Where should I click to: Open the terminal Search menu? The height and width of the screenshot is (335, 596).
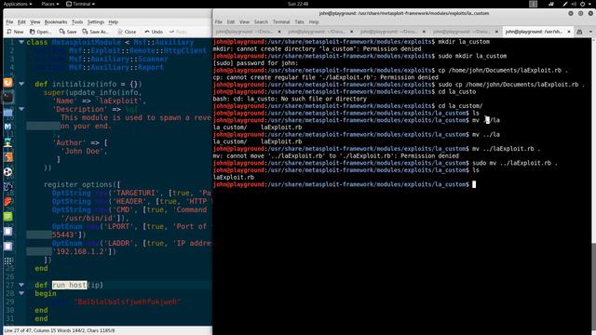point(261,22)
